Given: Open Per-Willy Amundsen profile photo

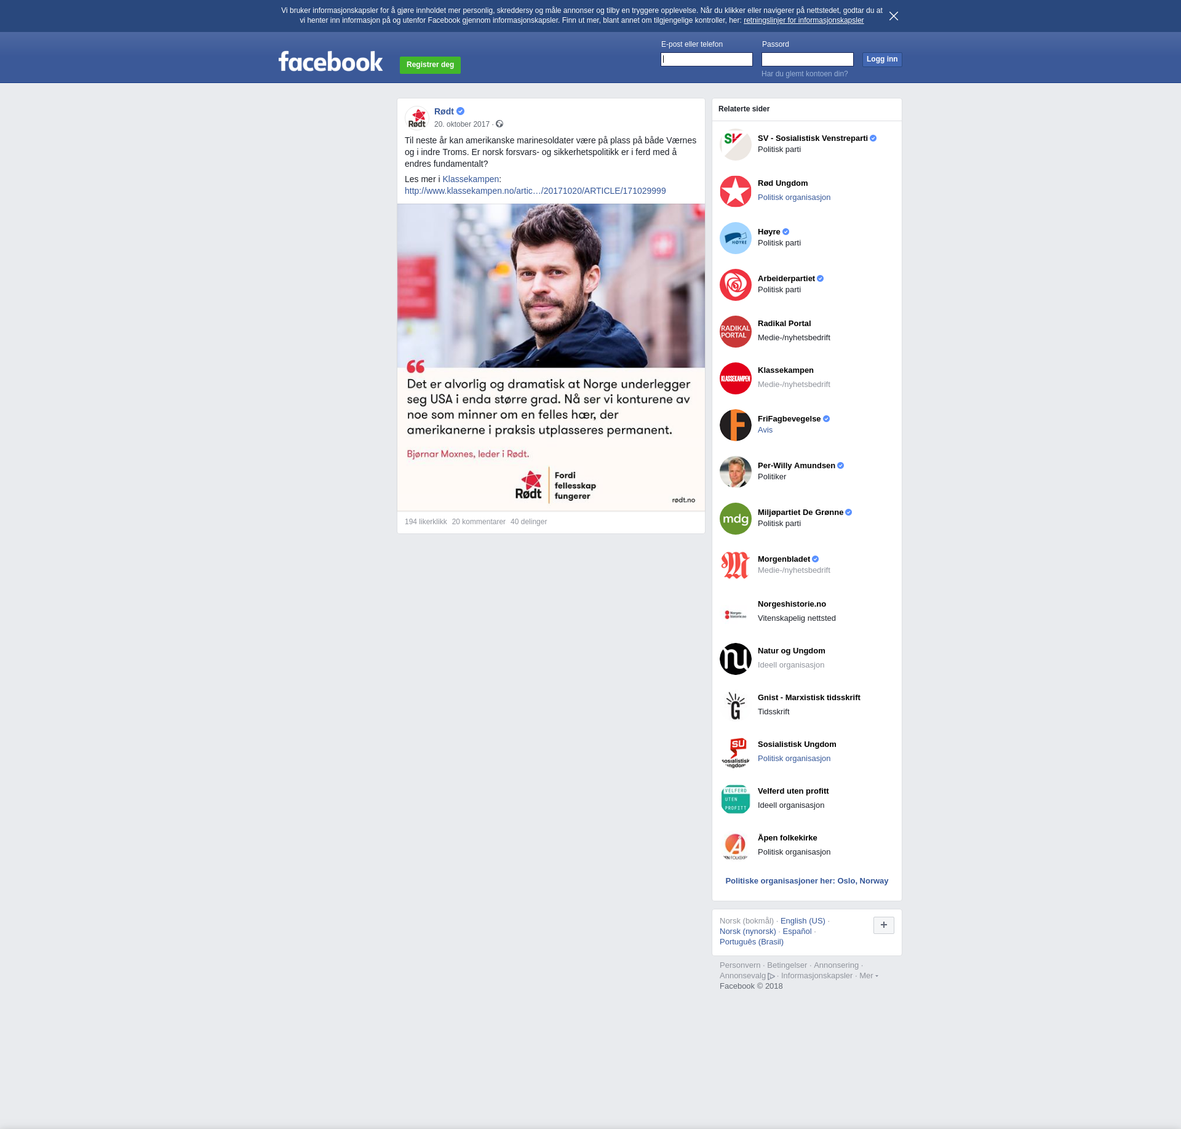Looking at the screenshot, I should point(736,472).
